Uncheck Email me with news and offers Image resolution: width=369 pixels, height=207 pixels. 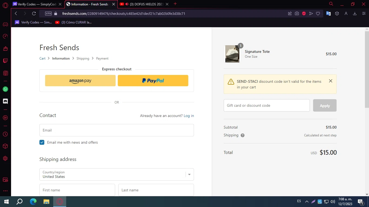[x=42, y=142]
